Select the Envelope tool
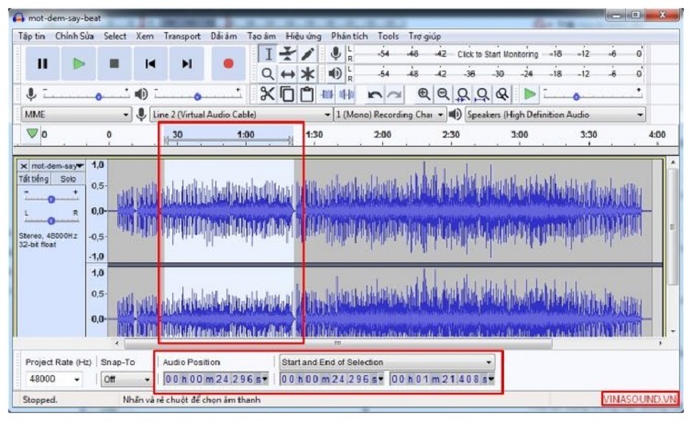692x422 pixels. pyautogui.click(x=288, y=54)
